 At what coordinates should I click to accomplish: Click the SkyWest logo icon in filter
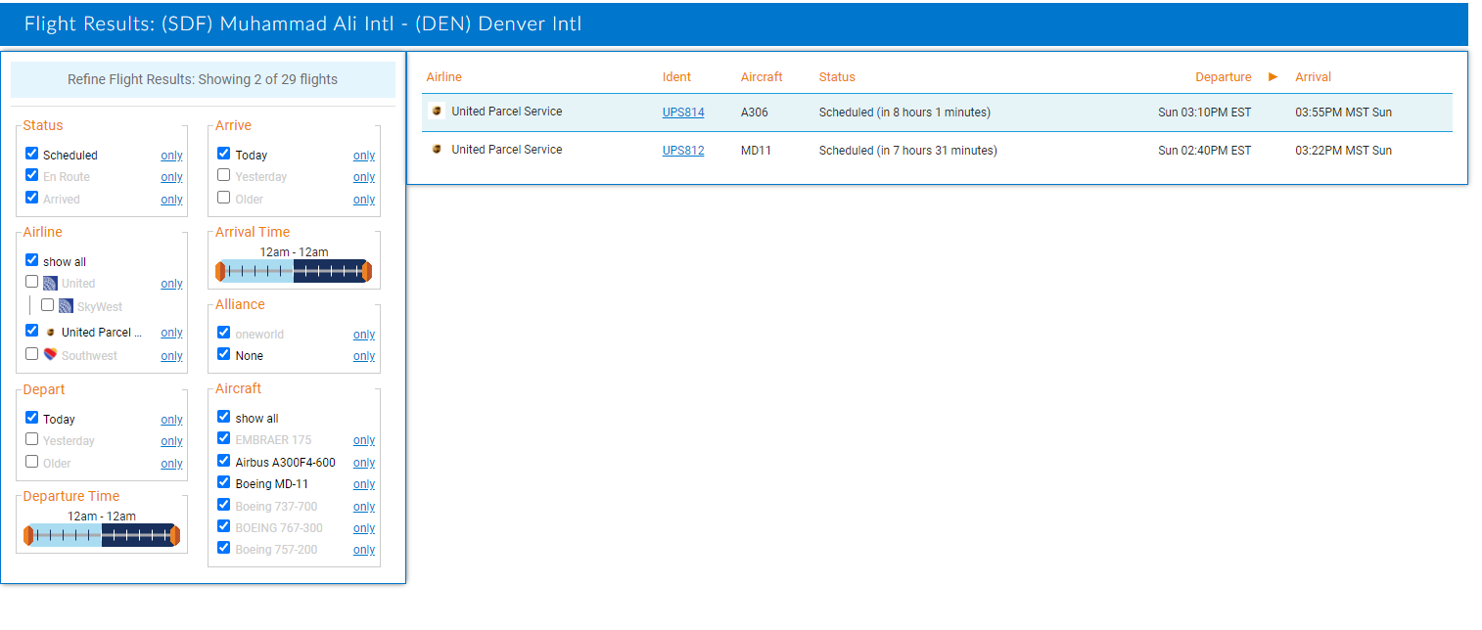click(x=66, y=306)
